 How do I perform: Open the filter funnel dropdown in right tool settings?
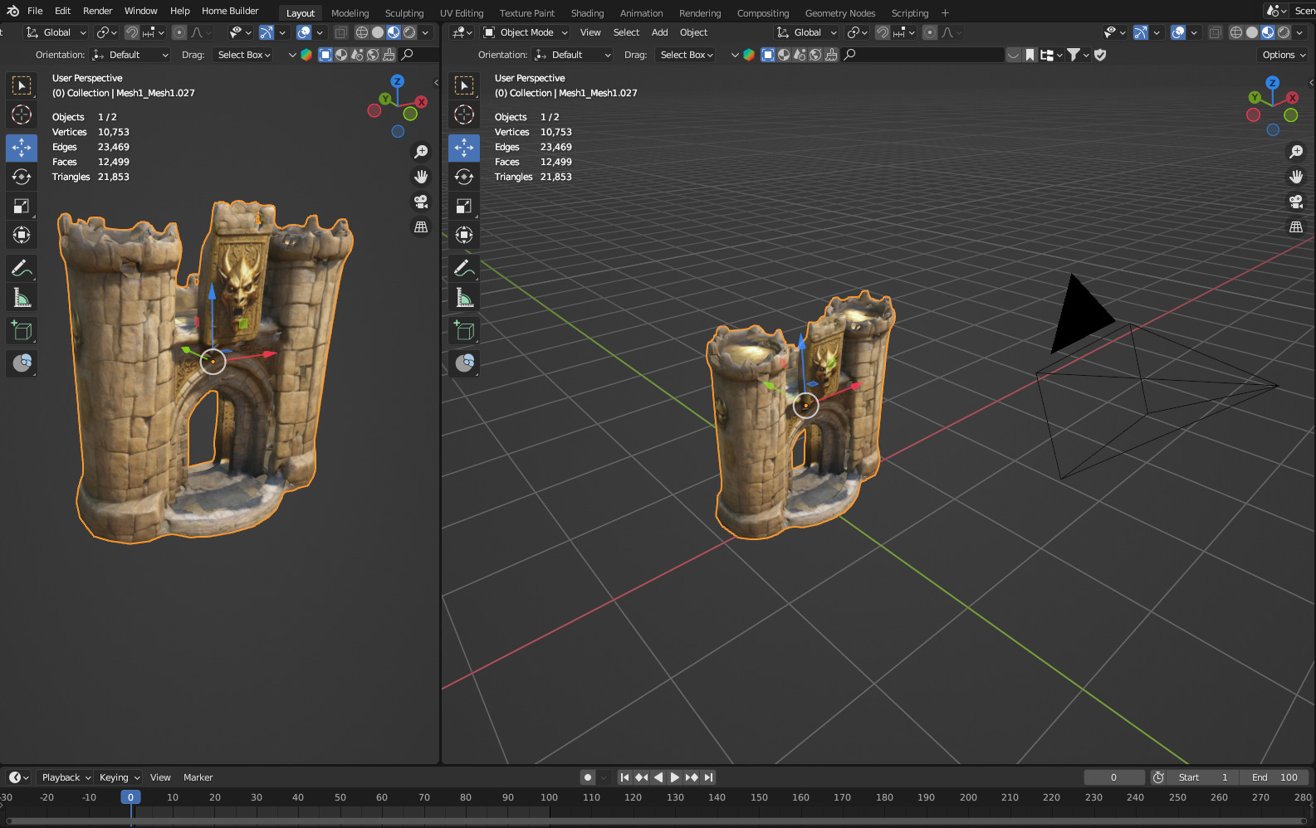point(1077,55)
